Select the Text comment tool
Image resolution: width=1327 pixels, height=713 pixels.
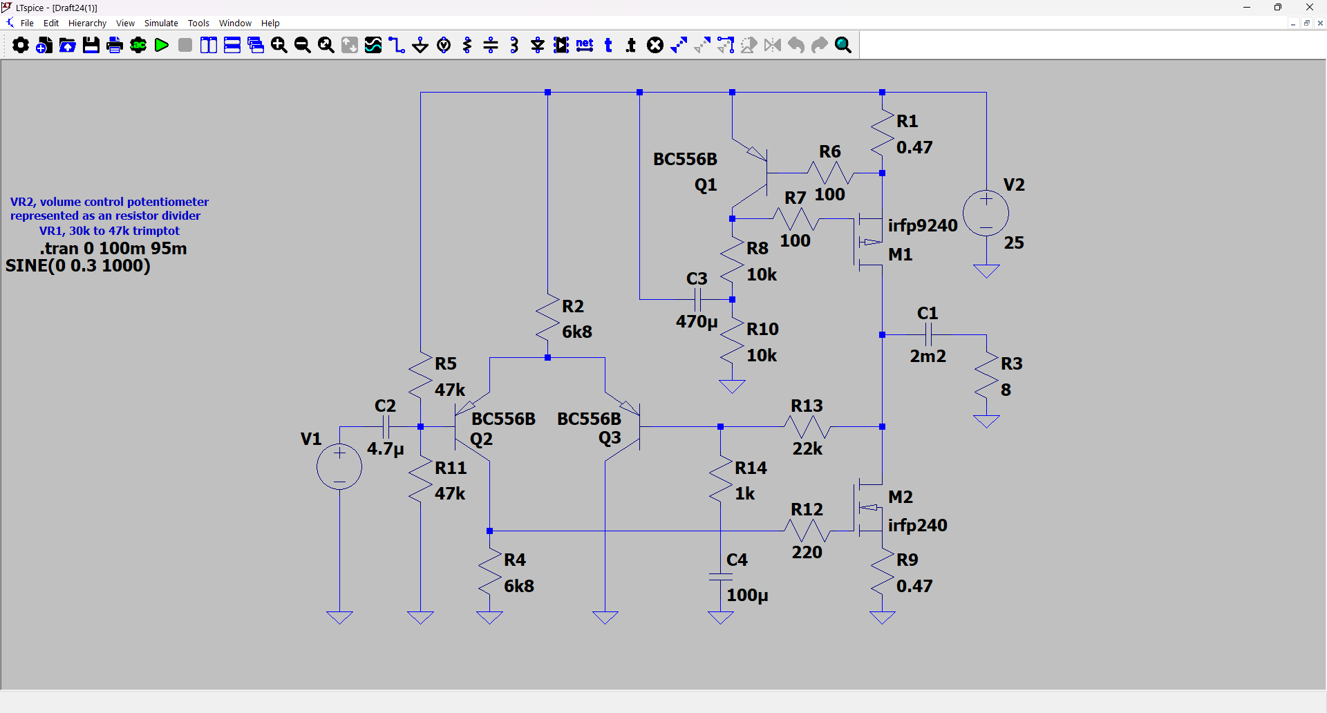tap(608, 46)
